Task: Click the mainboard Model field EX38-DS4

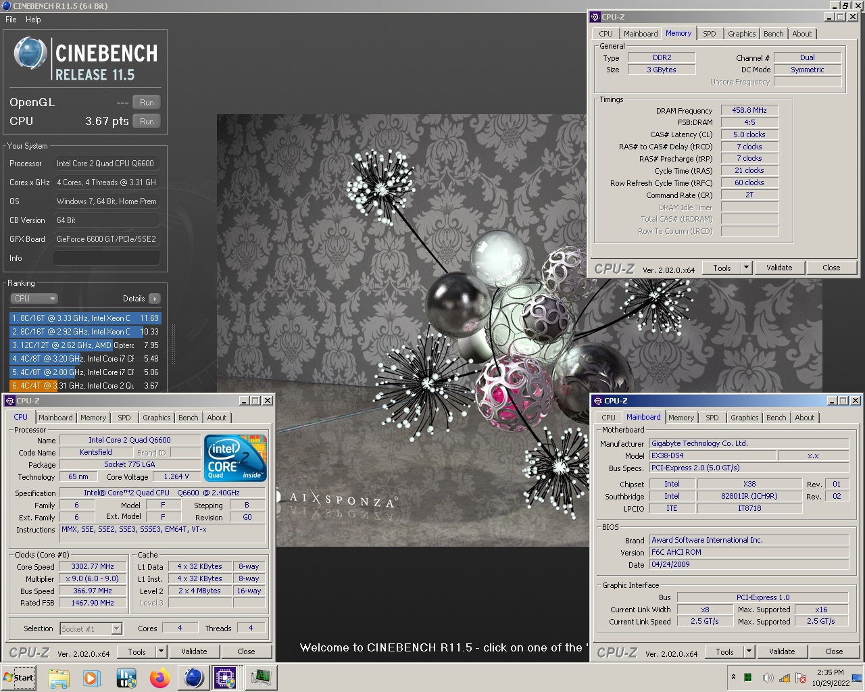Action: point(712,455)
